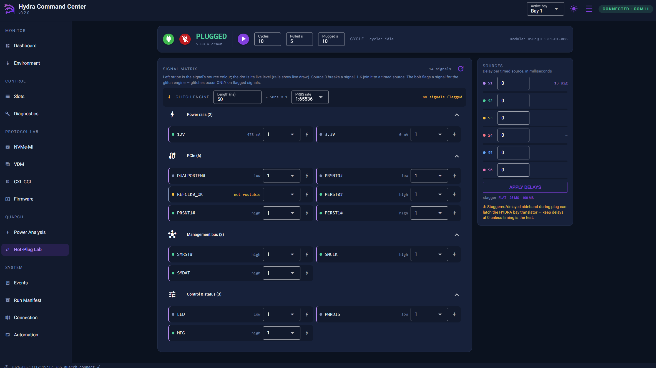
Task: Open Power Analysis page
Action: click(x=35, y=232)
